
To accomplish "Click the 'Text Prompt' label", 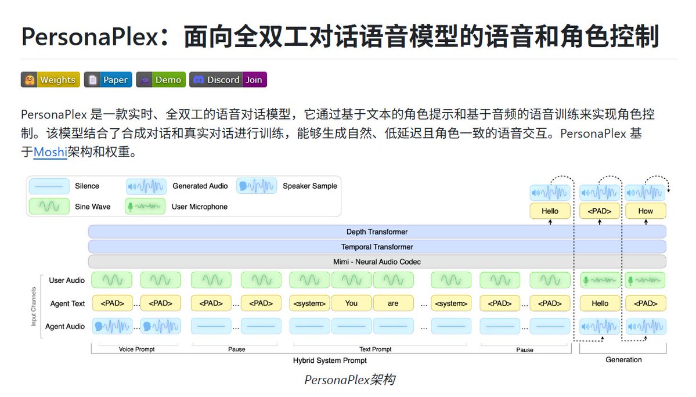I will pyautogui.click(x=376, y=349).
